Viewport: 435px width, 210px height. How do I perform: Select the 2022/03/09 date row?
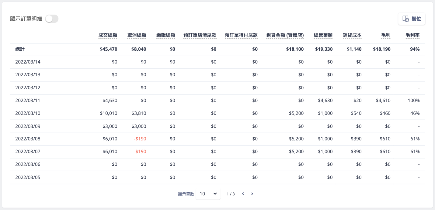218,126
